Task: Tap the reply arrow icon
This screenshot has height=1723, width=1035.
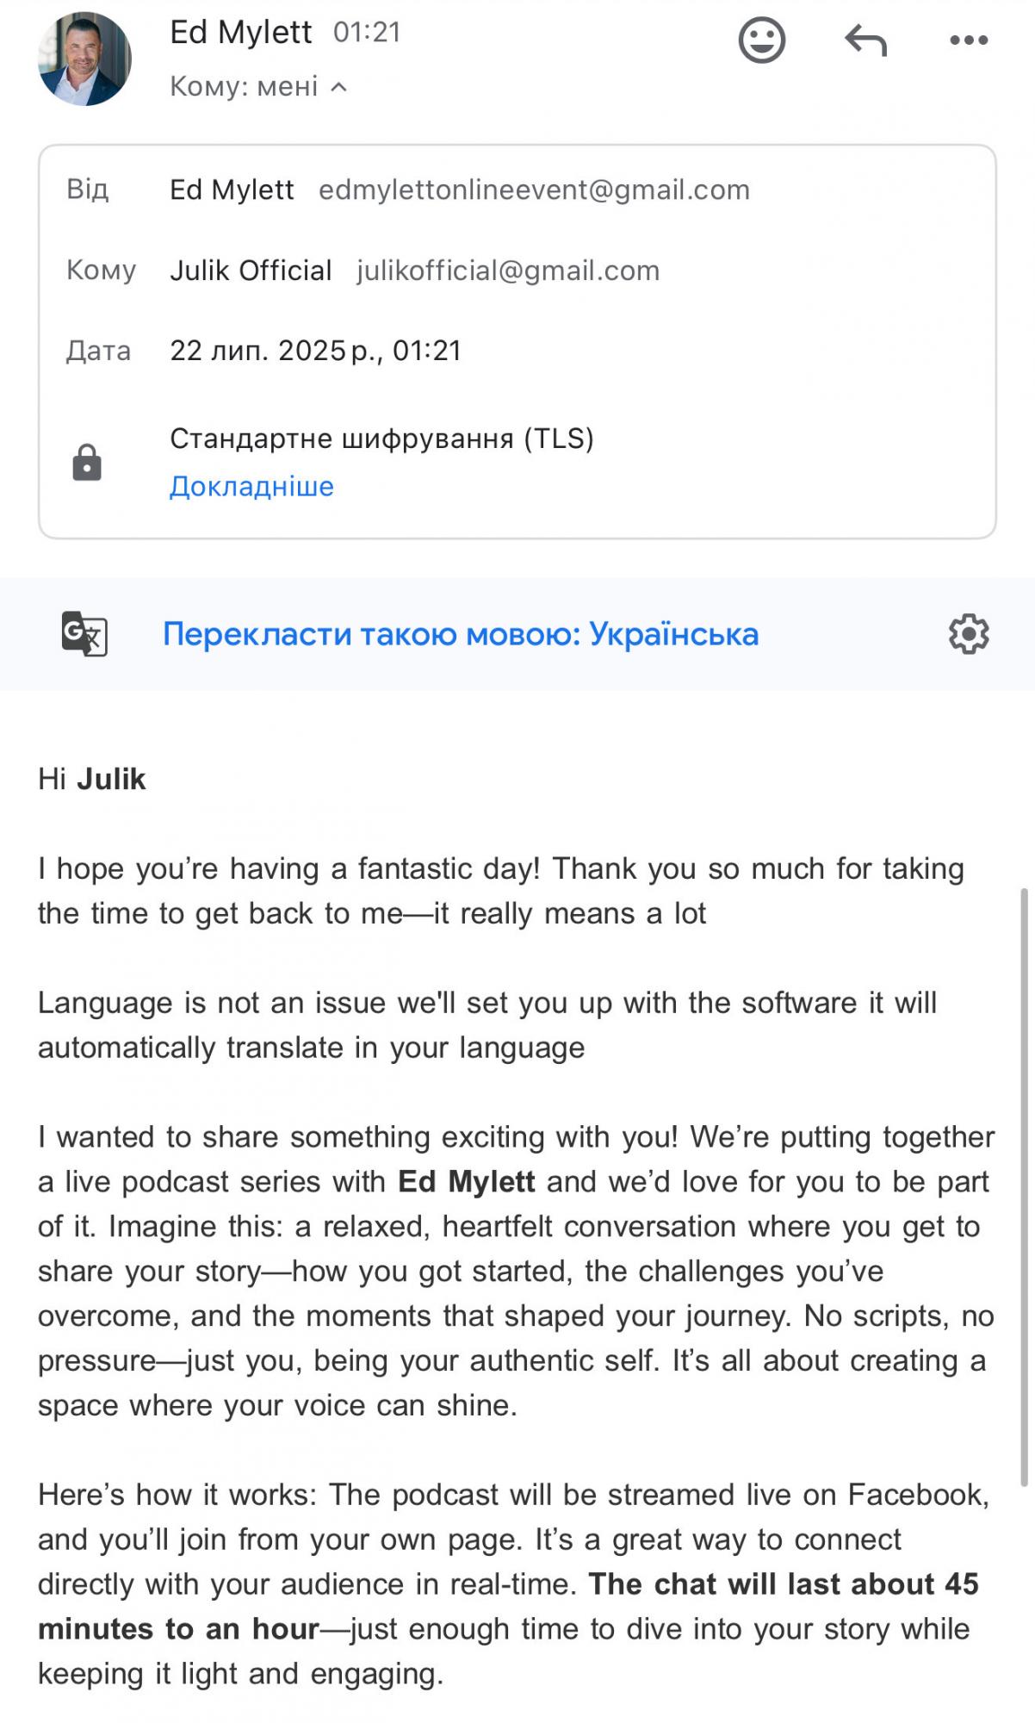Action: coord(865,40)
